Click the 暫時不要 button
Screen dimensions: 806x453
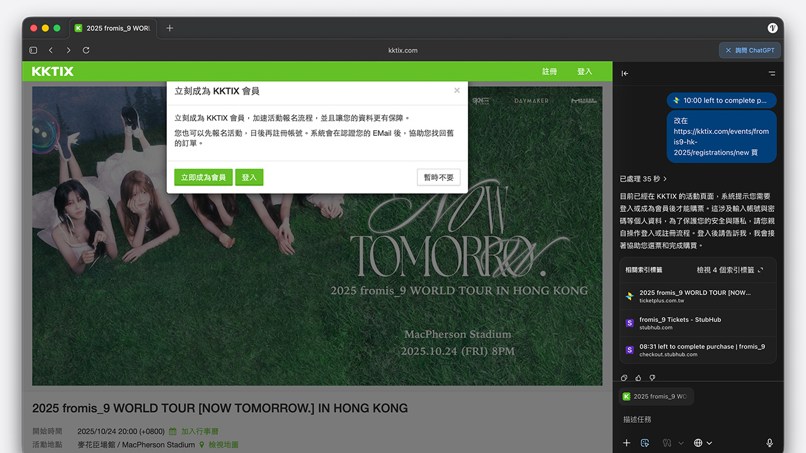click(x=438, y=177)
